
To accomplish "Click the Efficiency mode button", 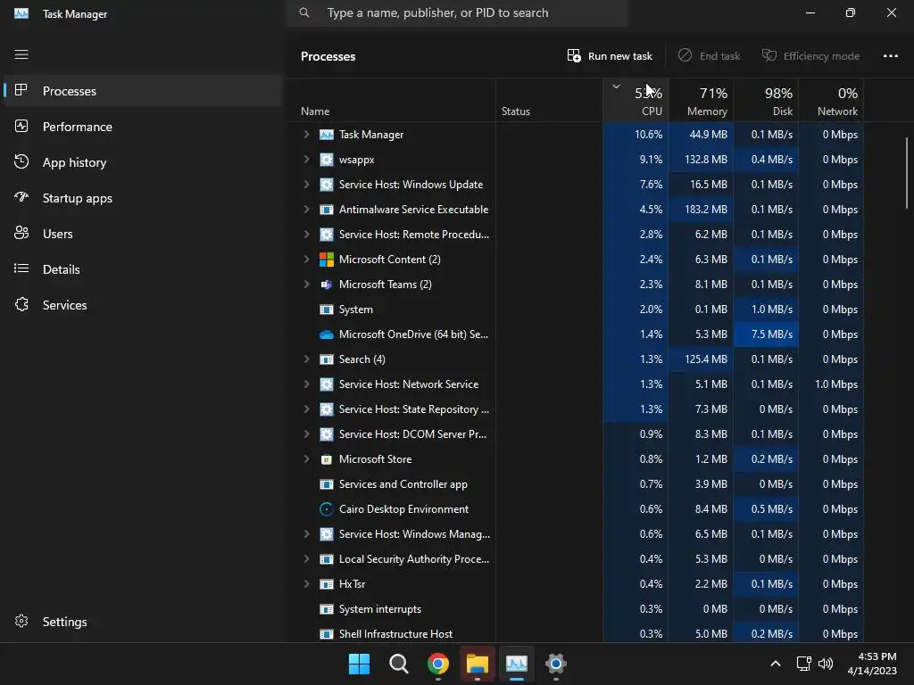I will pos(810,56).
